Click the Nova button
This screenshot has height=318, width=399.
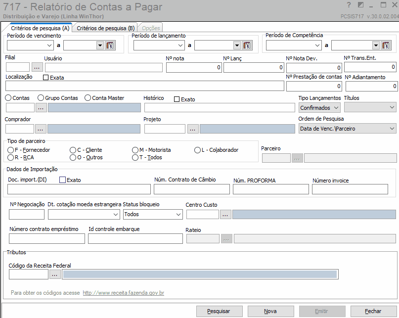coord(271,311)
